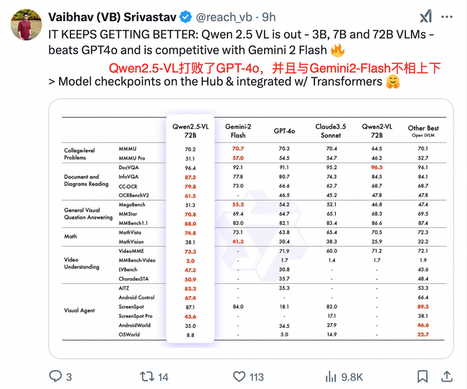Repost this tweet using retweet icon

147,377
